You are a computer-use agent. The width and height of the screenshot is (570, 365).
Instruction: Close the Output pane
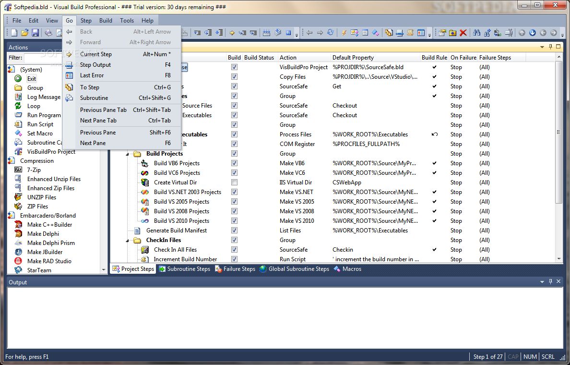(559, 281)
